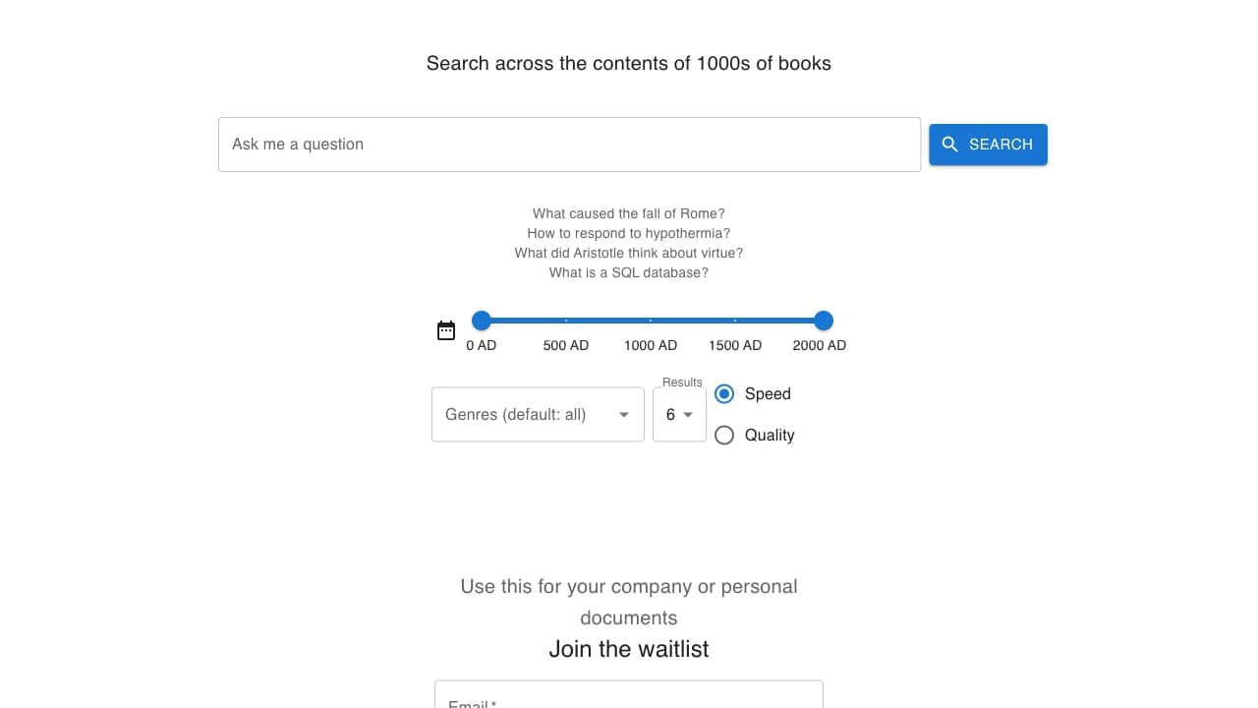Click the Email field in the waitlist form
Viewport: 1258px width, 708px height.
coord(628,698)
